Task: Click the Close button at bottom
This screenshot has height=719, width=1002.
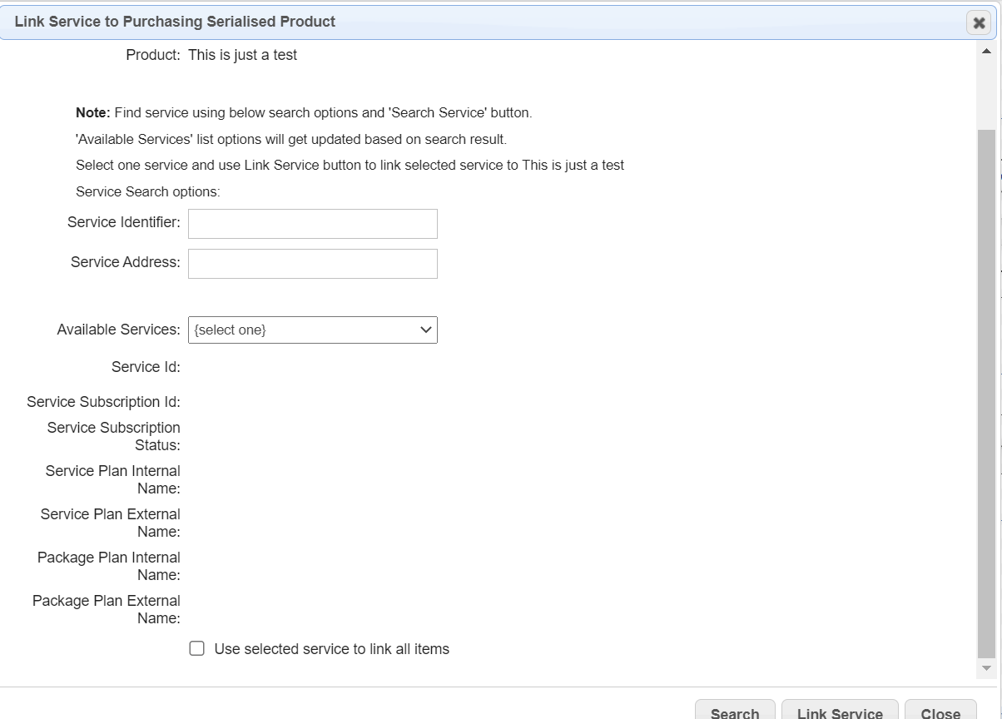Action: pyautogui.click(x=940, y=712)
